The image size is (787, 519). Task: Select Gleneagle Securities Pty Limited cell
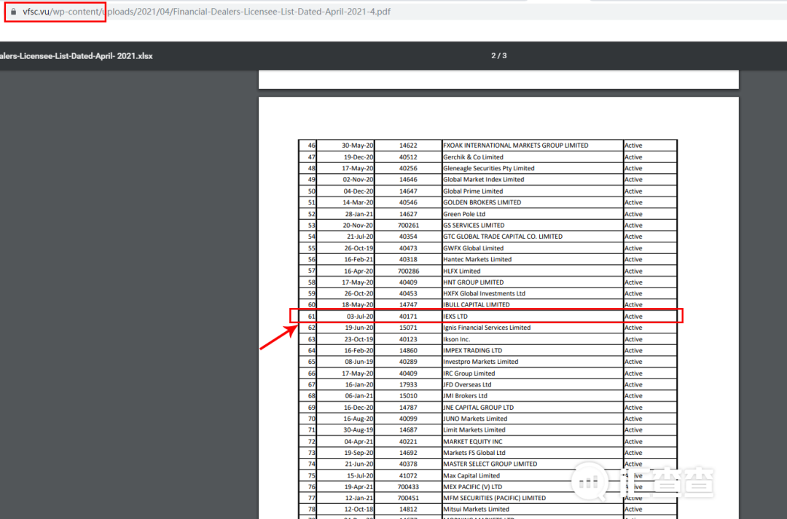[x=533, y=168]
